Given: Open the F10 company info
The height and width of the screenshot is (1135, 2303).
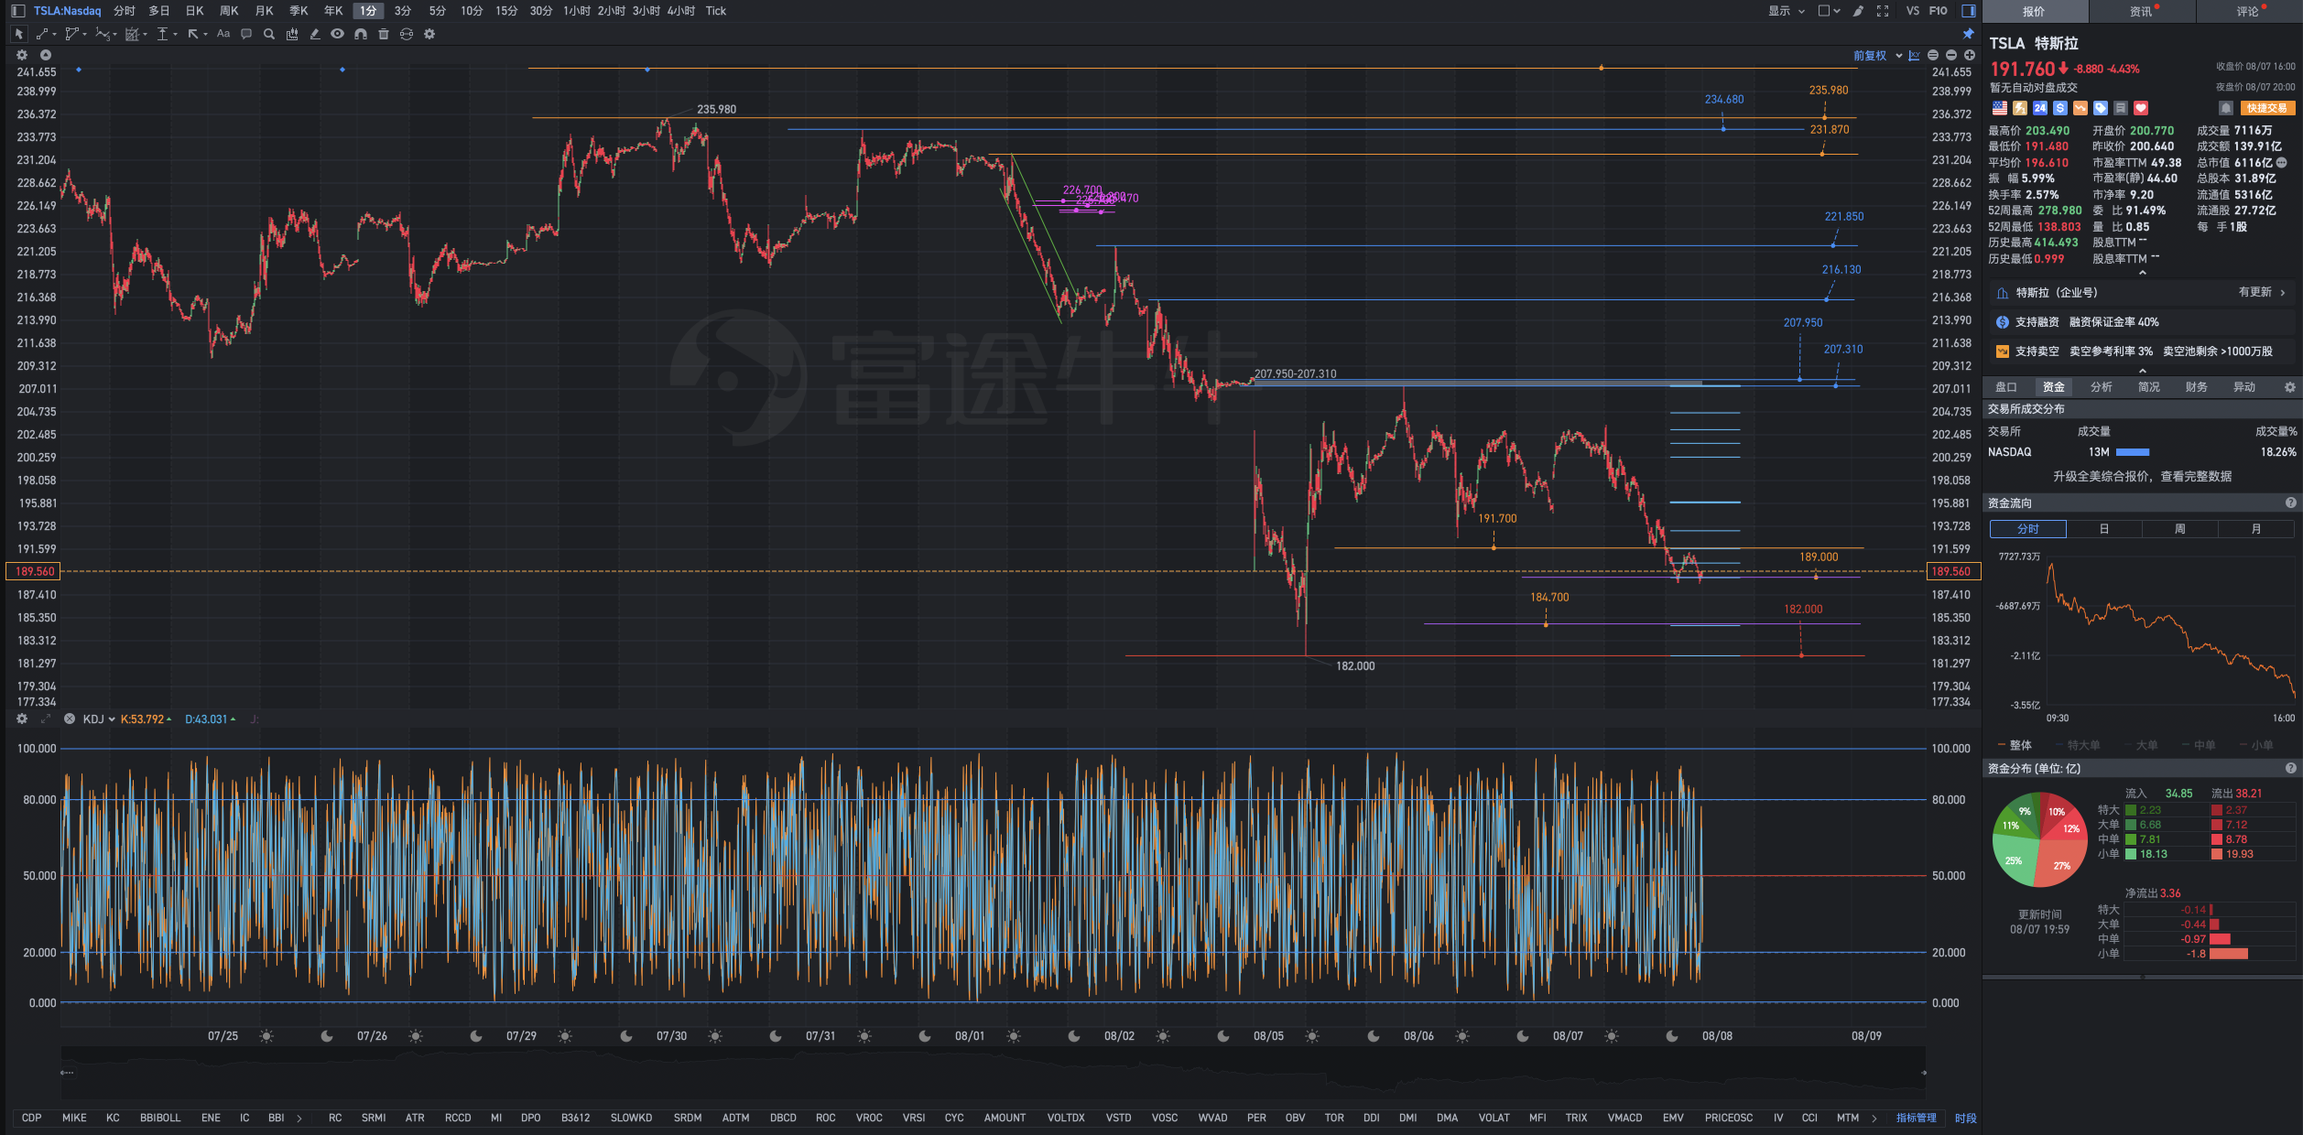Looking at the screenshot, I should tap(1938, 11).
